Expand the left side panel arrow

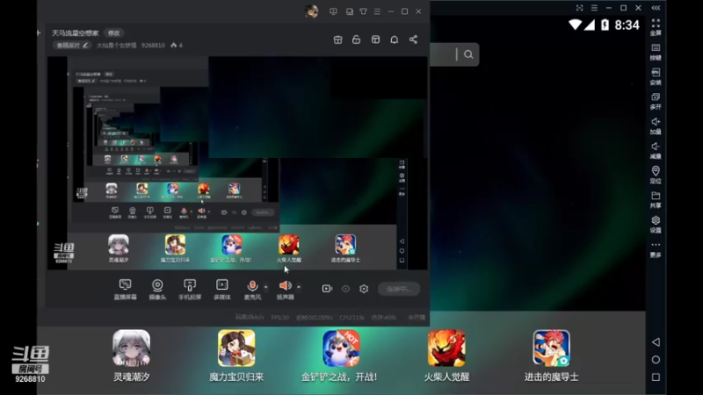click(x=39, y=32)
